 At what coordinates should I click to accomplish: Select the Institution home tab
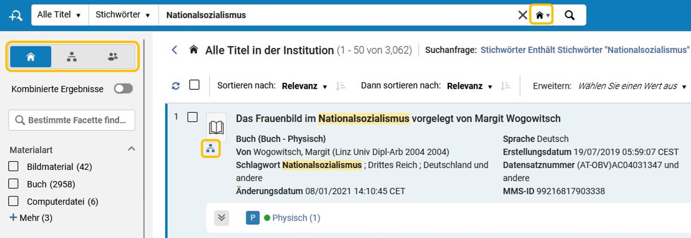[31, 57]
